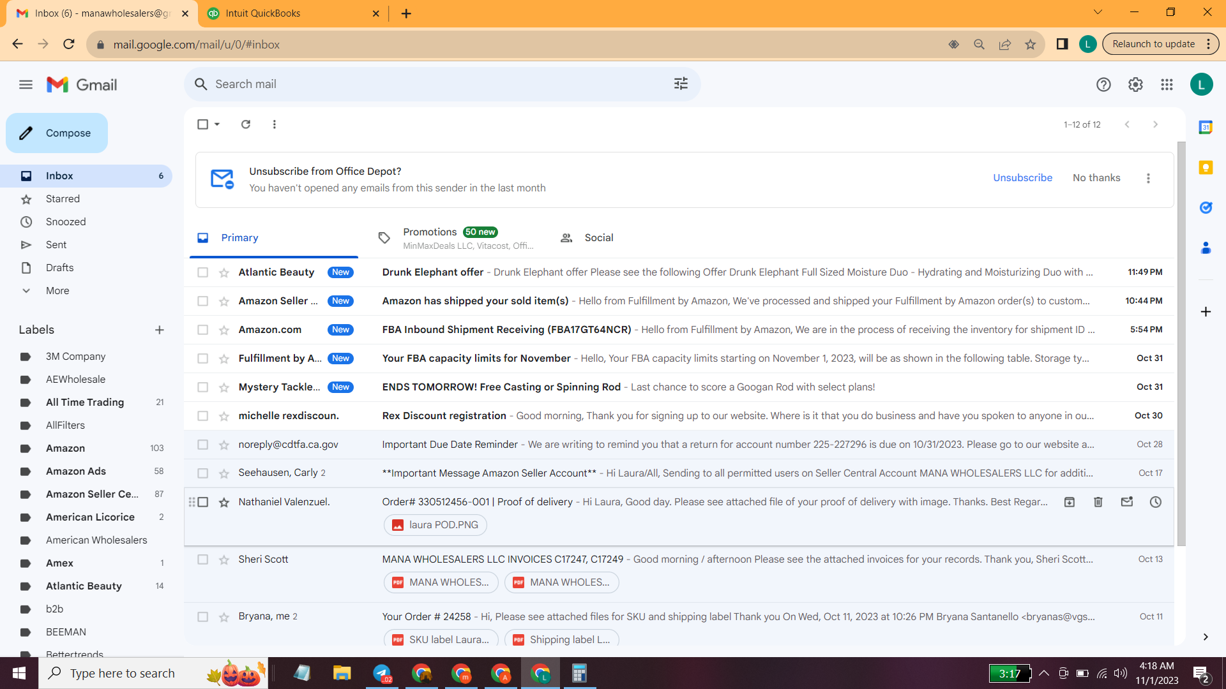The image size is (1226, 689).
Task: Open the Snoozed folder
Action: coord(86,222)
